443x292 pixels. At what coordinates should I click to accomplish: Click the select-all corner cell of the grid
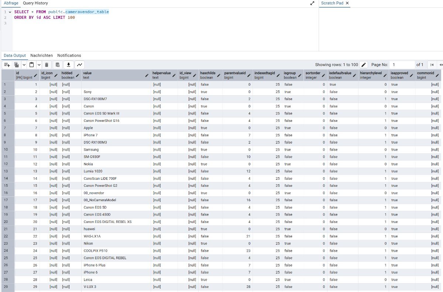click(8, 75)
